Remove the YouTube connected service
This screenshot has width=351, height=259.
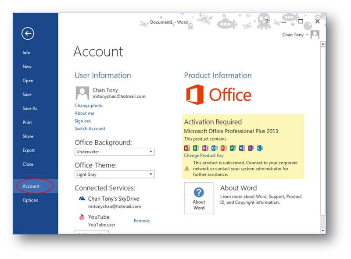tap(141, 221)
